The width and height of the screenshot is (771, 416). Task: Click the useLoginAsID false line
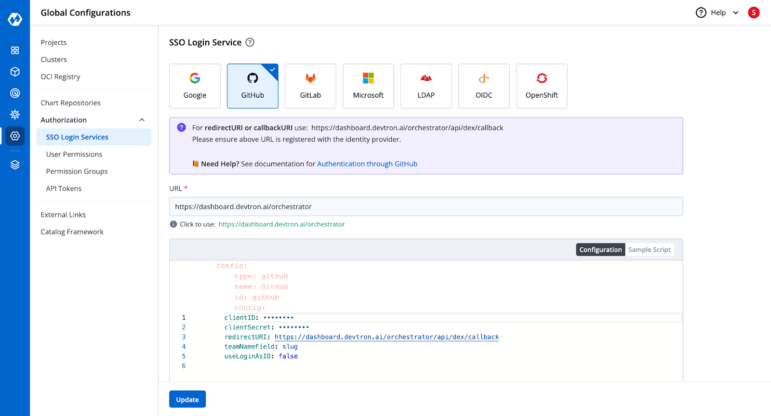click(261, 356)
